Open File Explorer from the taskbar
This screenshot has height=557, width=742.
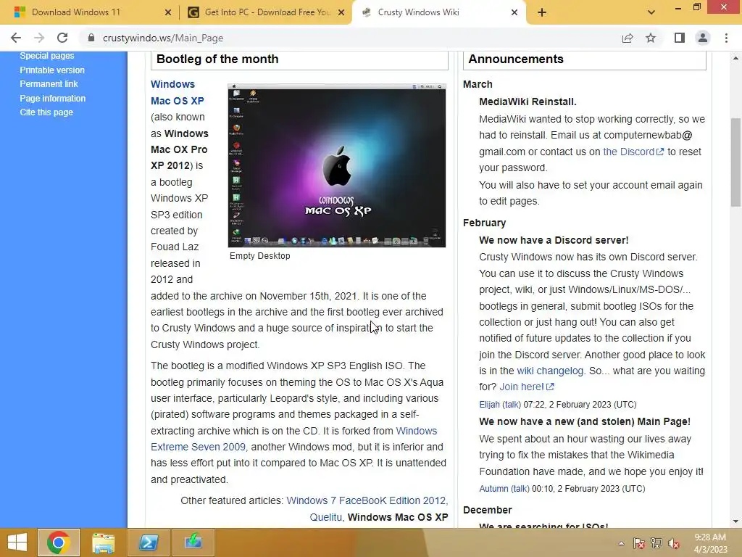click(x=103, y=542)
